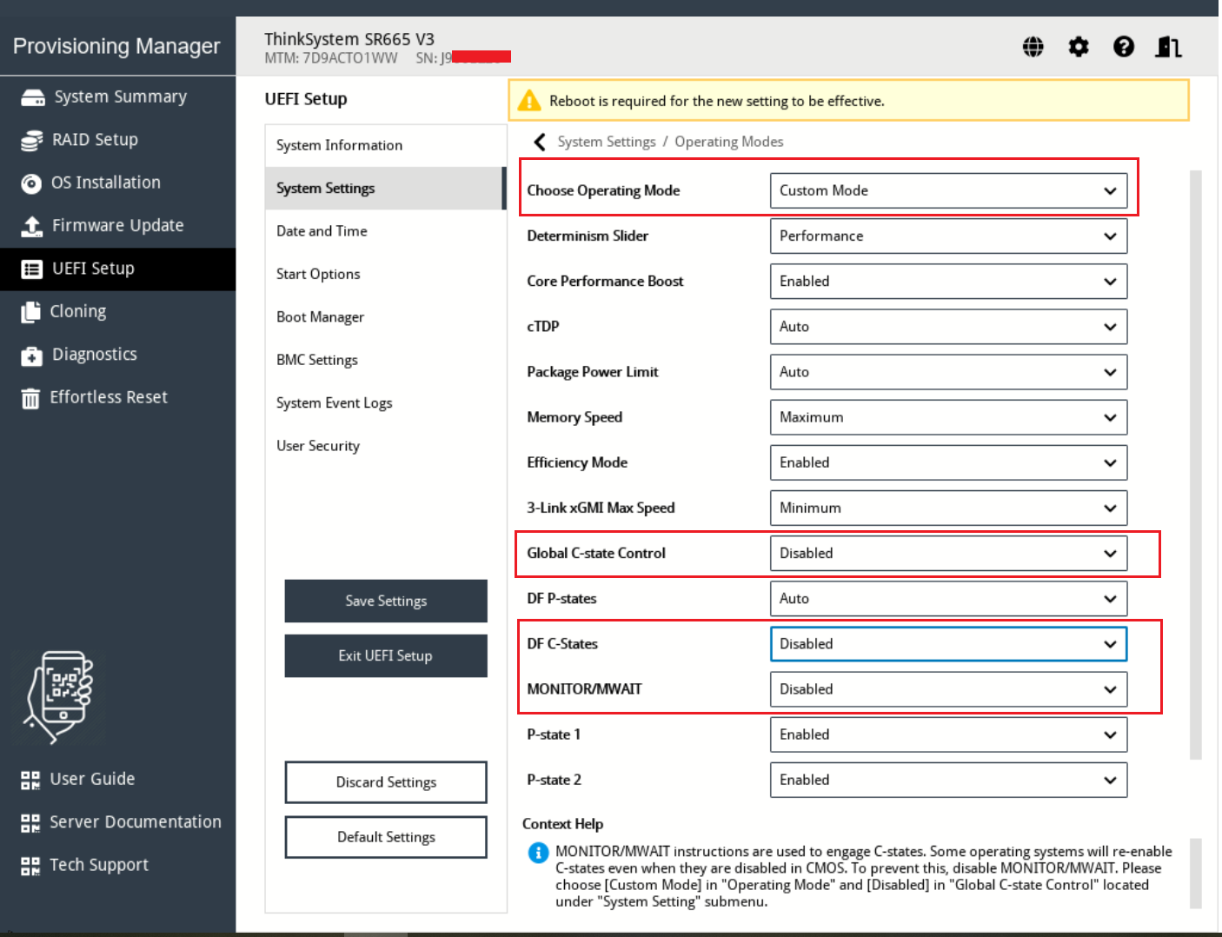Viewport: 1222px width, 937px height.
Task: Click the Firmware Update upload icon
Action: click(32, 226)
